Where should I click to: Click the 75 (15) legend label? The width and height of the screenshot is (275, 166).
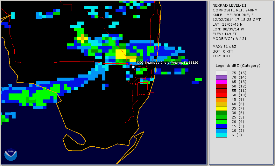click(239, 73)
